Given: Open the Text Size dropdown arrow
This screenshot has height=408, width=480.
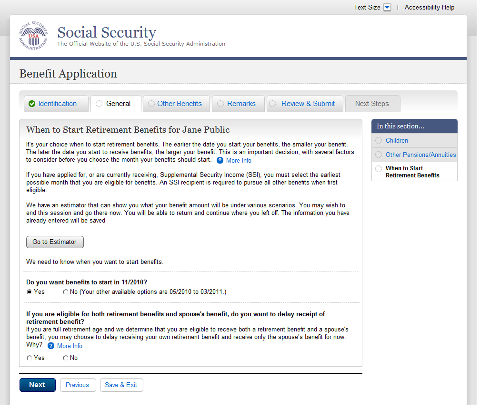Looking at the screenshot, I should [387, 8].
